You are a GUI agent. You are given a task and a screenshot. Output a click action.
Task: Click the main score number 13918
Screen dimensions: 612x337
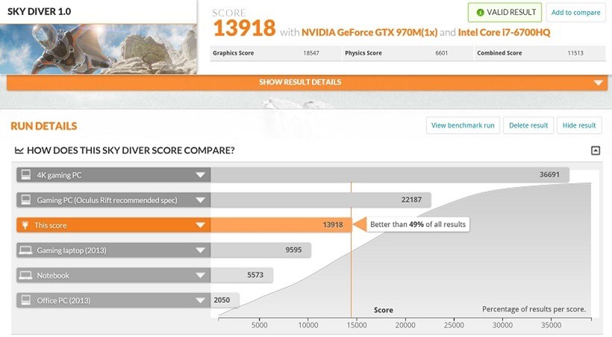(244, 28)
